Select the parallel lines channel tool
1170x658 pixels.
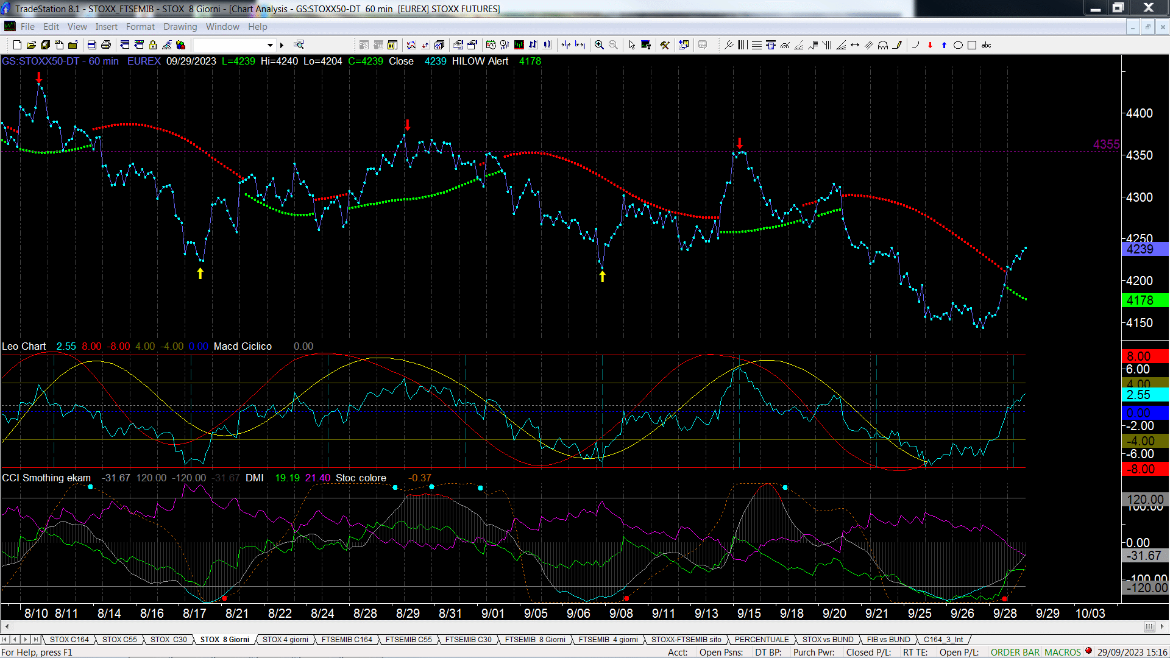869,45
